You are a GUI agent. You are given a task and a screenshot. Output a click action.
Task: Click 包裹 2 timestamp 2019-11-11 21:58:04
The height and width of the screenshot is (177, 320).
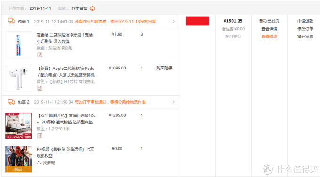pos(54,102)
